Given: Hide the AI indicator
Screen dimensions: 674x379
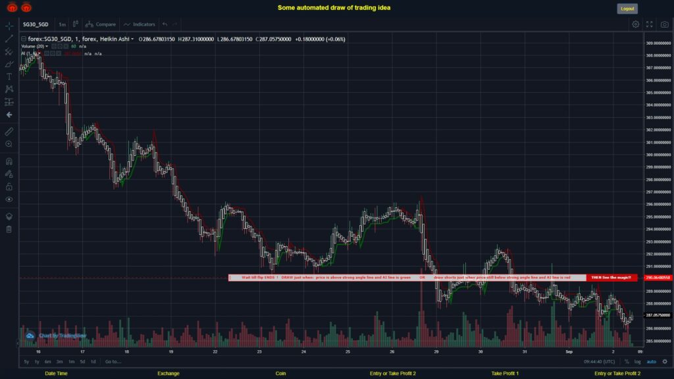Looking at the screenshot, I should coord(47,54).
